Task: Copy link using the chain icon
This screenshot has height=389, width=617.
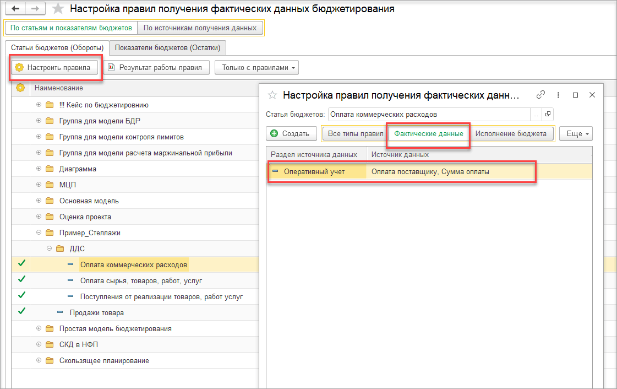Action: pyautogui.click(x=540, y=95)
